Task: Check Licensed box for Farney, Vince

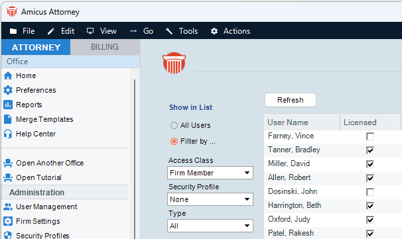Action: click(370, 136)
